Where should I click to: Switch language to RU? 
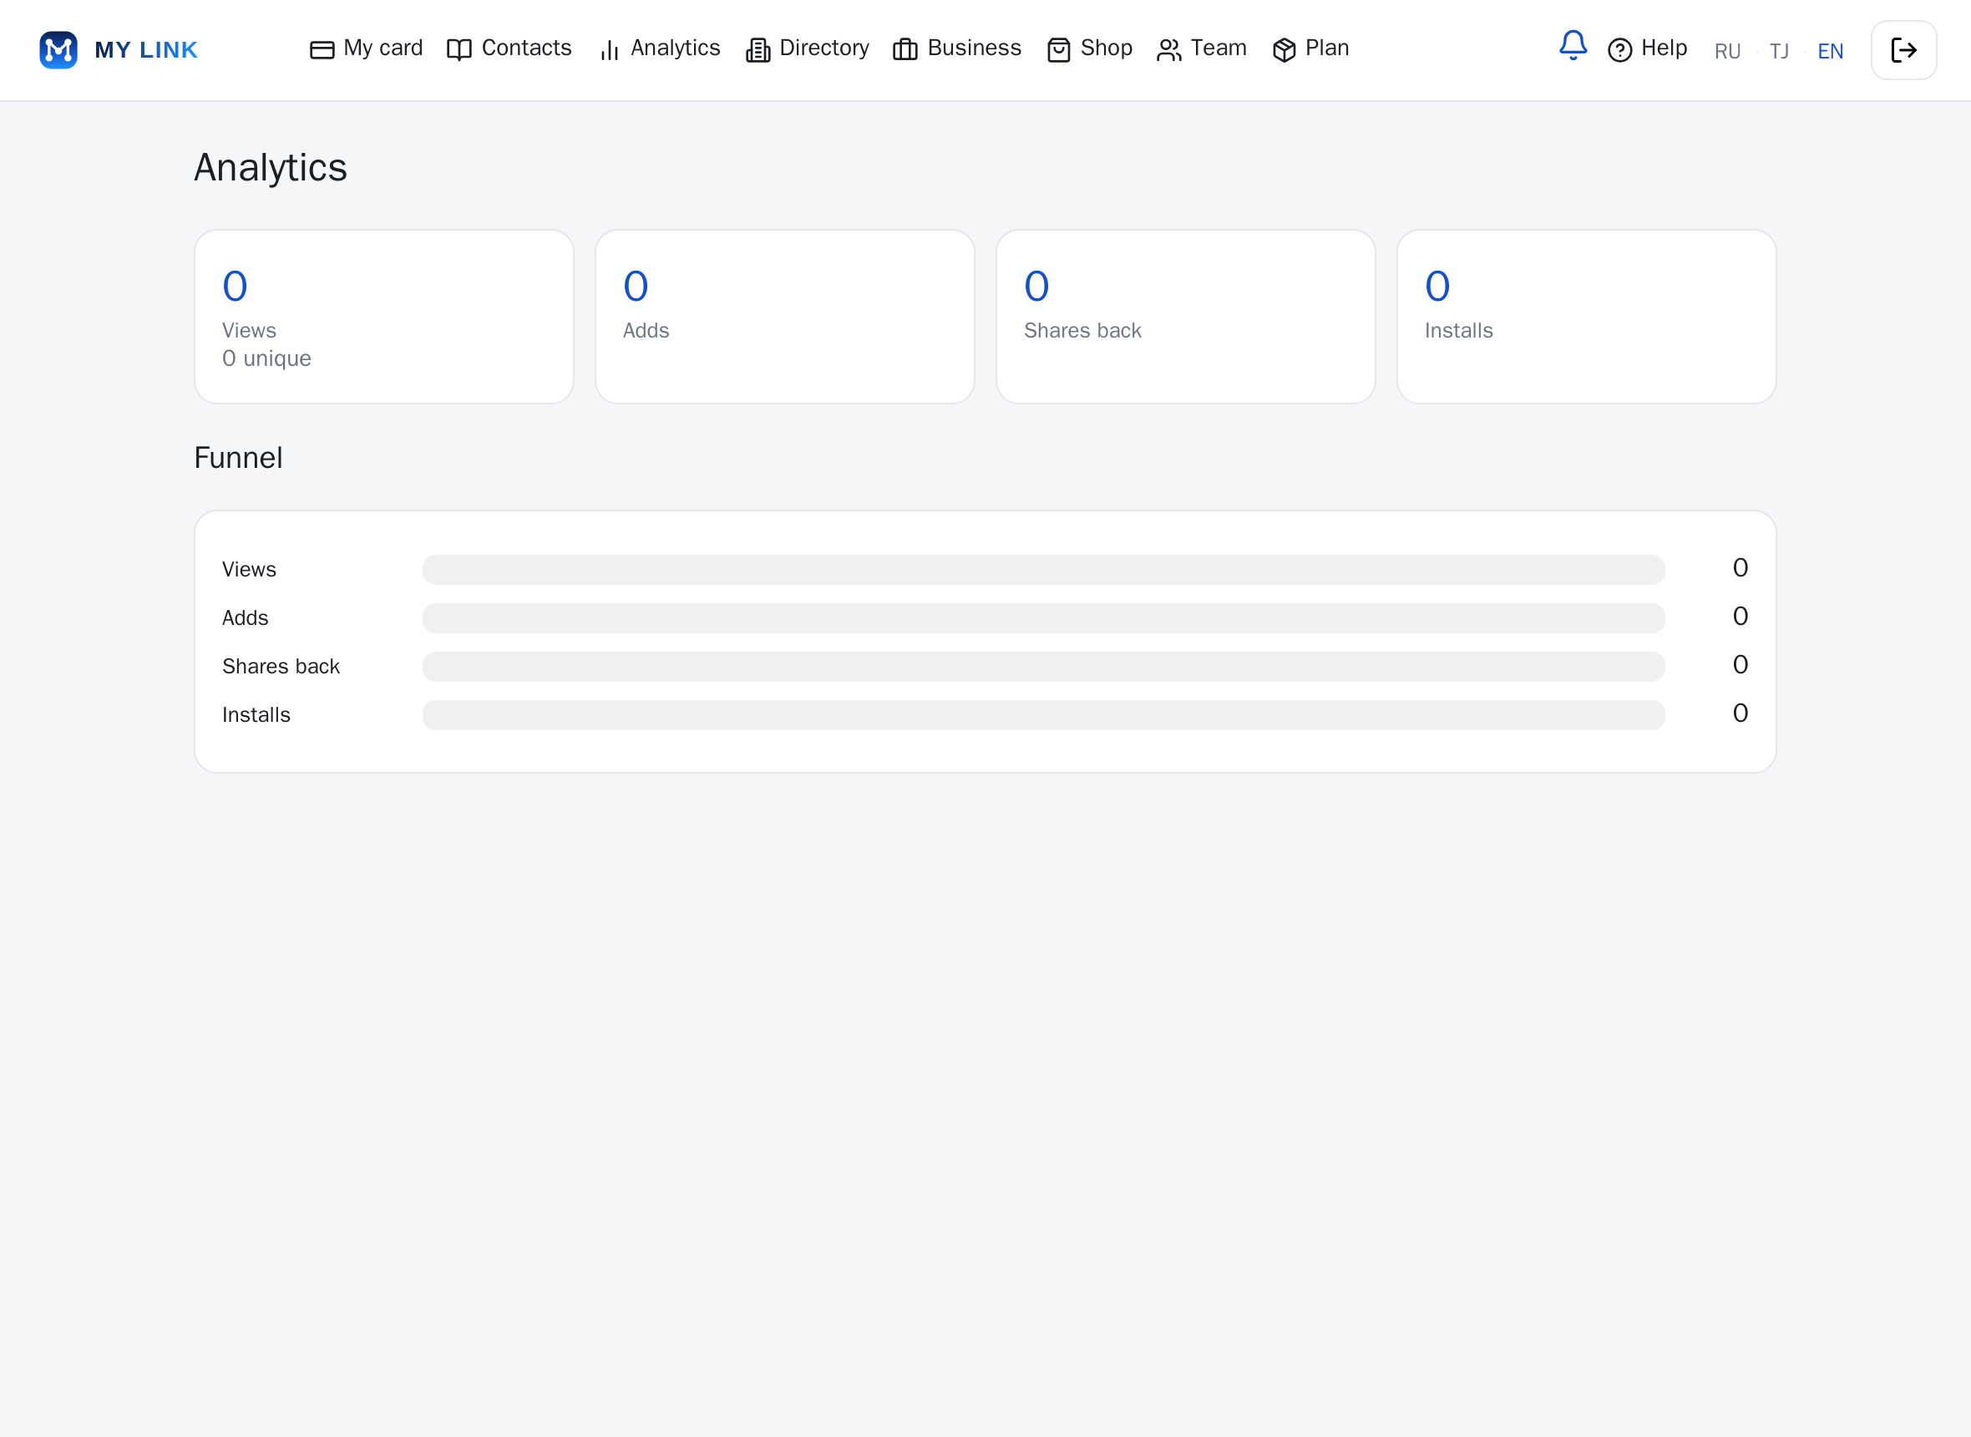point(1728,51)
